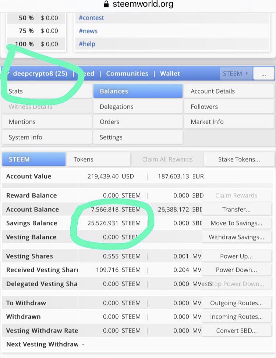Screen dimensions: 276x358
Task: Lock icon in the steemworld.org address bar
Action: [106, 4]
